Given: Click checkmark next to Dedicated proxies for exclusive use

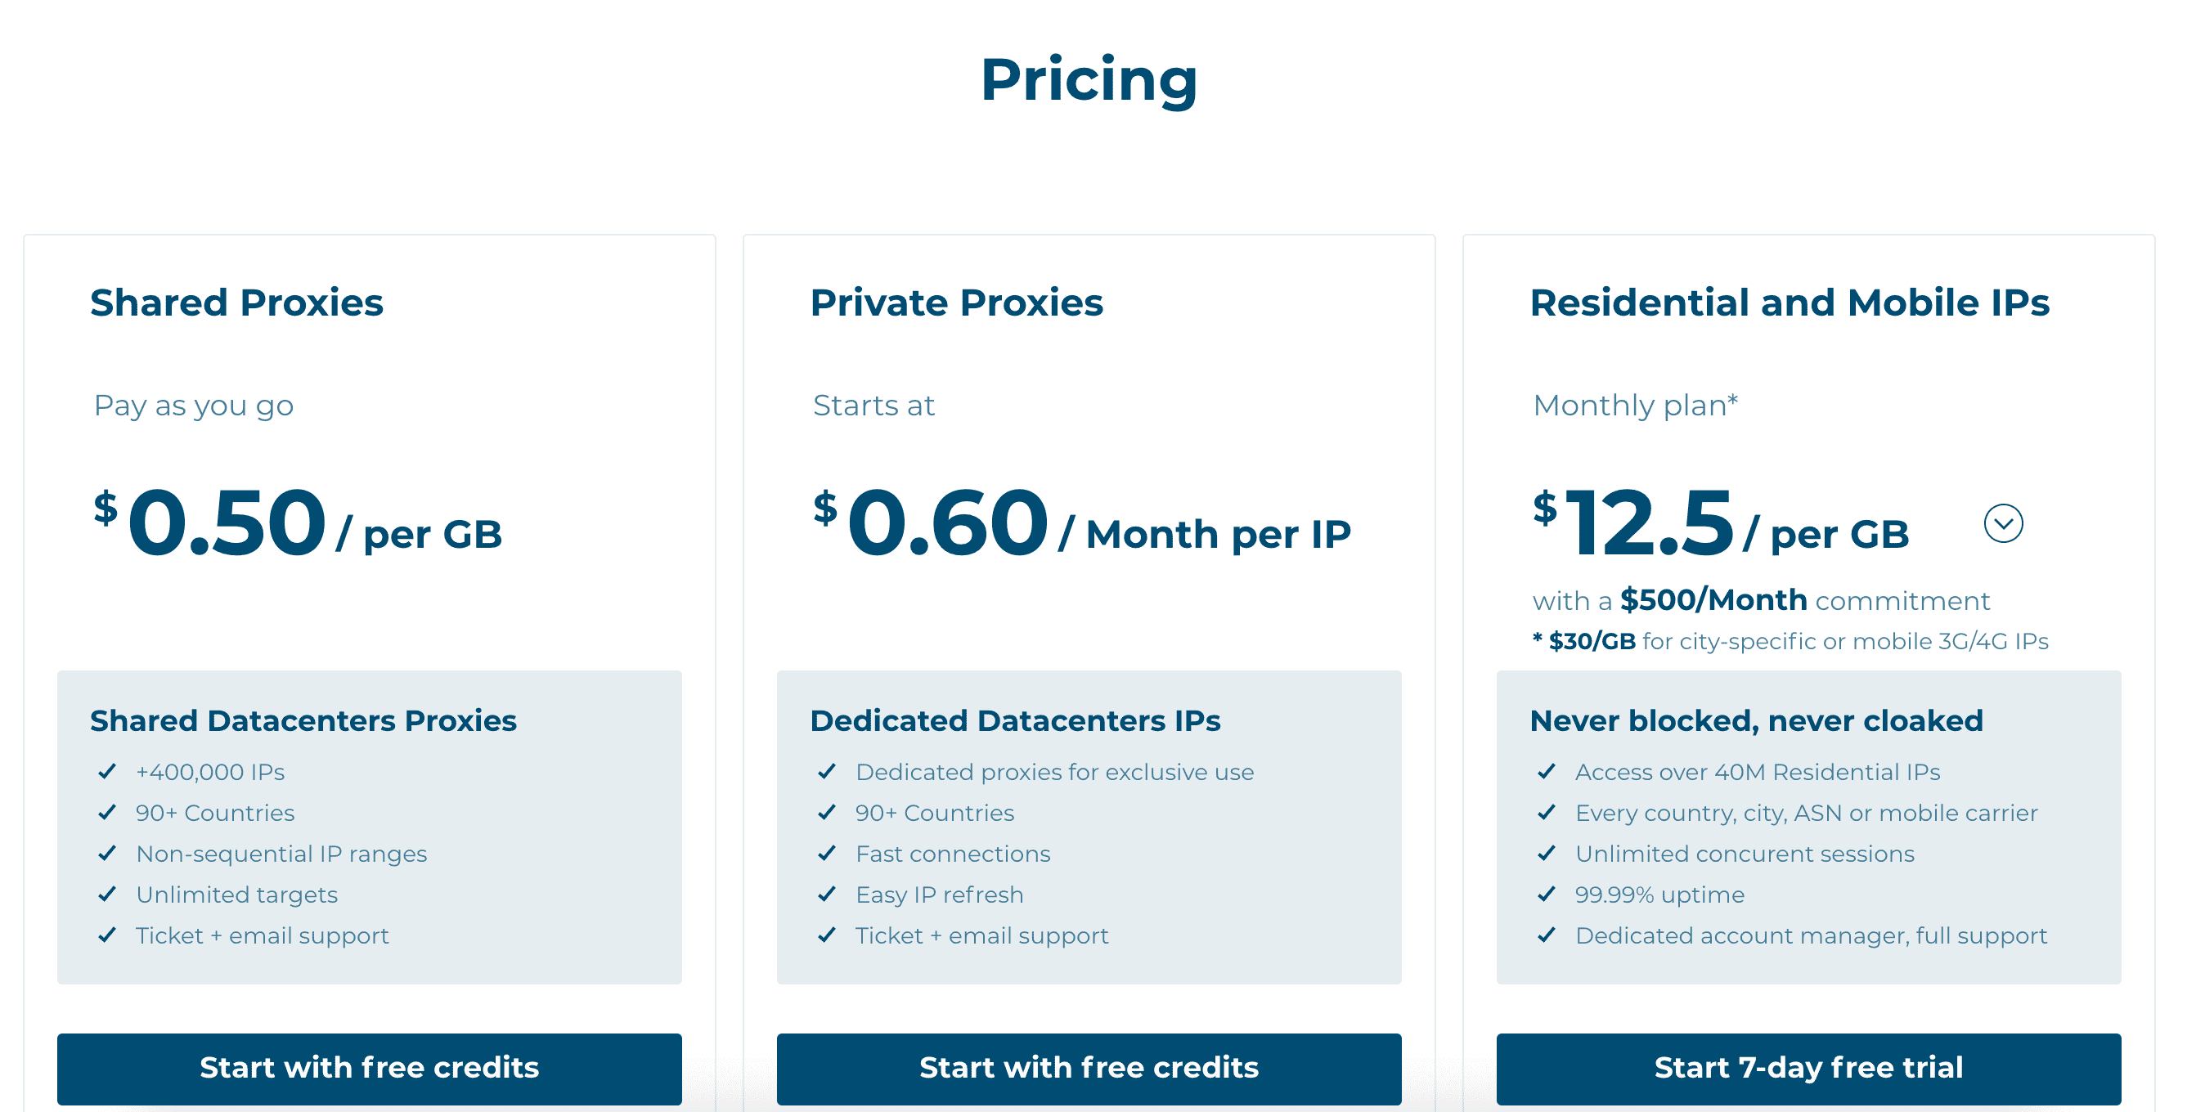Looking at the screenshot, I should click(827, 771).
